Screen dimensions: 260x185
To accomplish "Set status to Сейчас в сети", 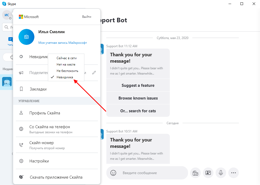I will (66, 58).
